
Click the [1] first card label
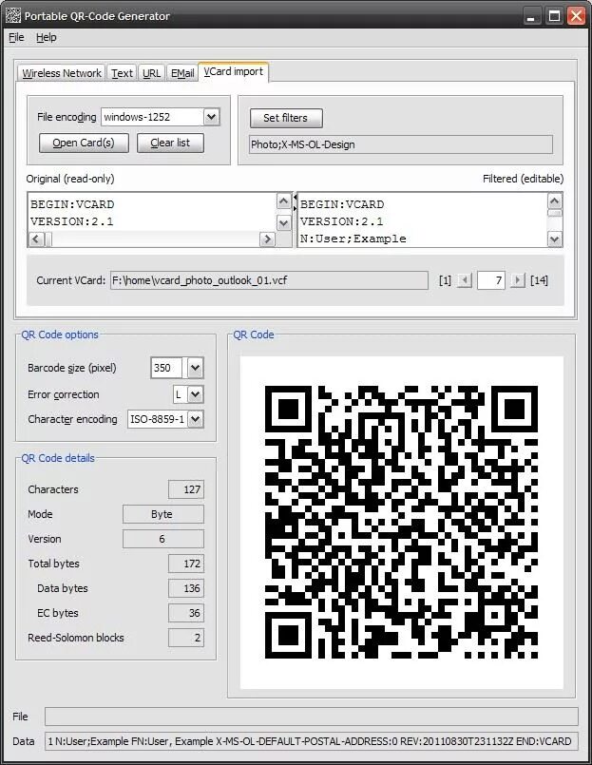click(445, 280)
